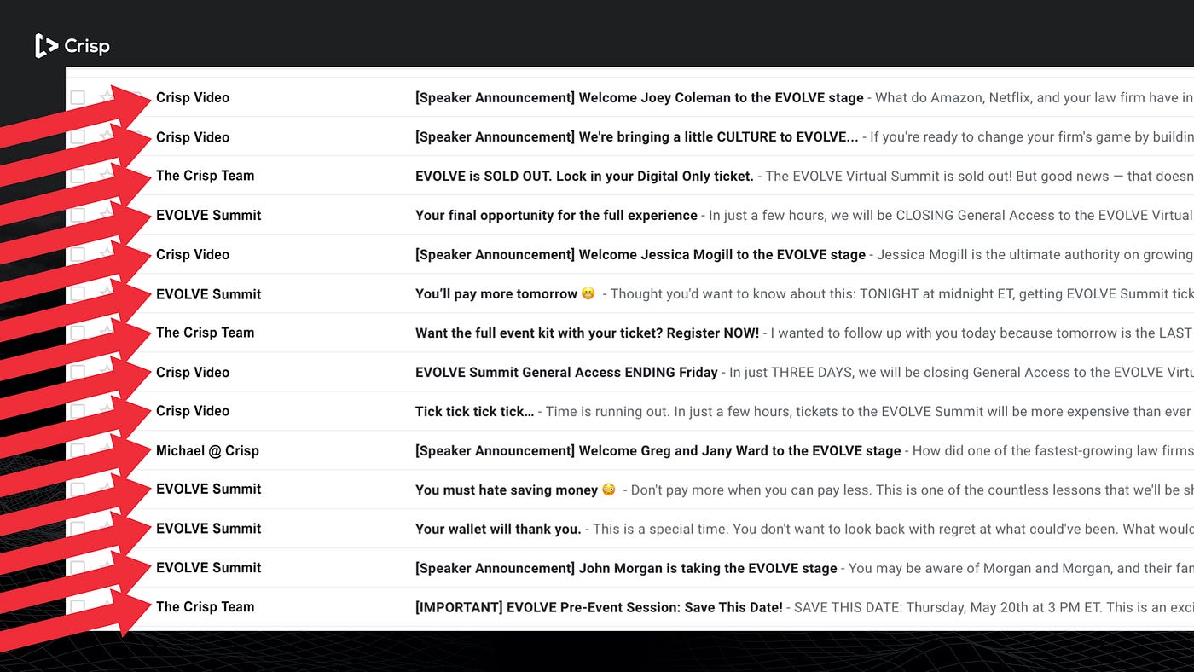The width and height of the screenshot is (1194, 672).
Task: Click sender EVOLVE Summit on pay more tomorrow row
Action: coord(209,294)
